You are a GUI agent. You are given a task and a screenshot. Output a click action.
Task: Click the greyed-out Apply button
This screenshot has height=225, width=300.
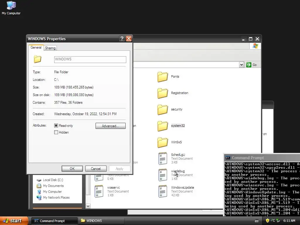120,168
